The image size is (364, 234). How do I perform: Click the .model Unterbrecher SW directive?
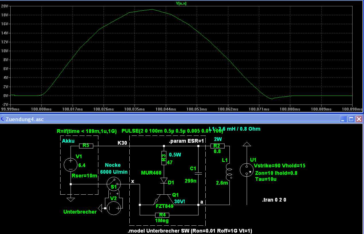[190, 231]
